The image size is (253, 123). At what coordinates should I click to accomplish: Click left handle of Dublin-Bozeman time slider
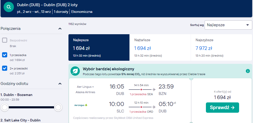pyautogui.click(x=5, y=107)
